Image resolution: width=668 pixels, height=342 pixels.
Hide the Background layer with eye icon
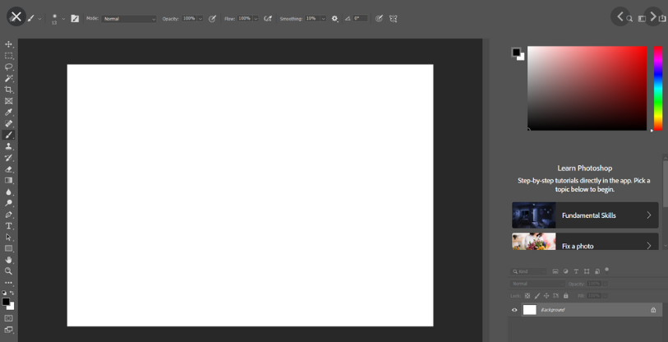(x=514, y=310)
